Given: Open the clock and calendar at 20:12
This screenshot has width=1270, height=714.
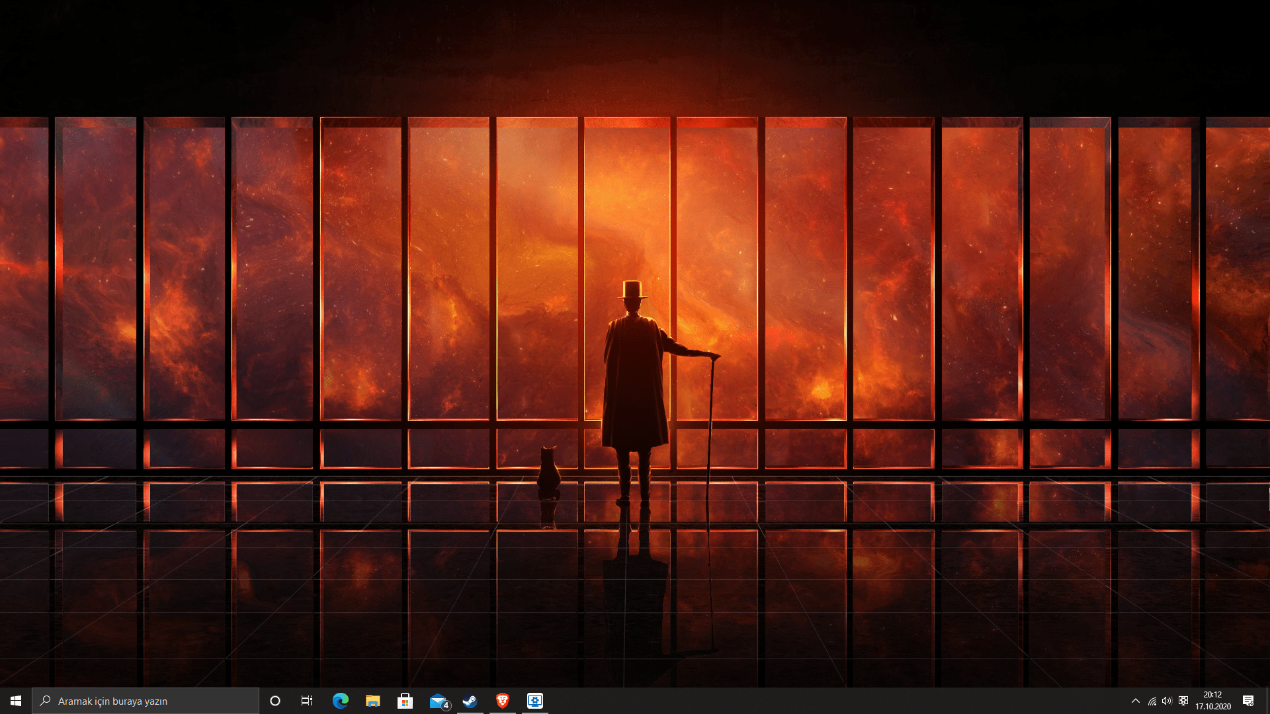Looking at the screenshot, I should pos(1212,701).
